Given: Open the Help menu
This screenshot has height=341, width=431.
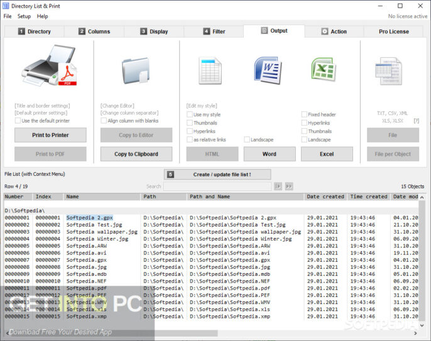Looking at the screenshot, I should coord(42,16).
